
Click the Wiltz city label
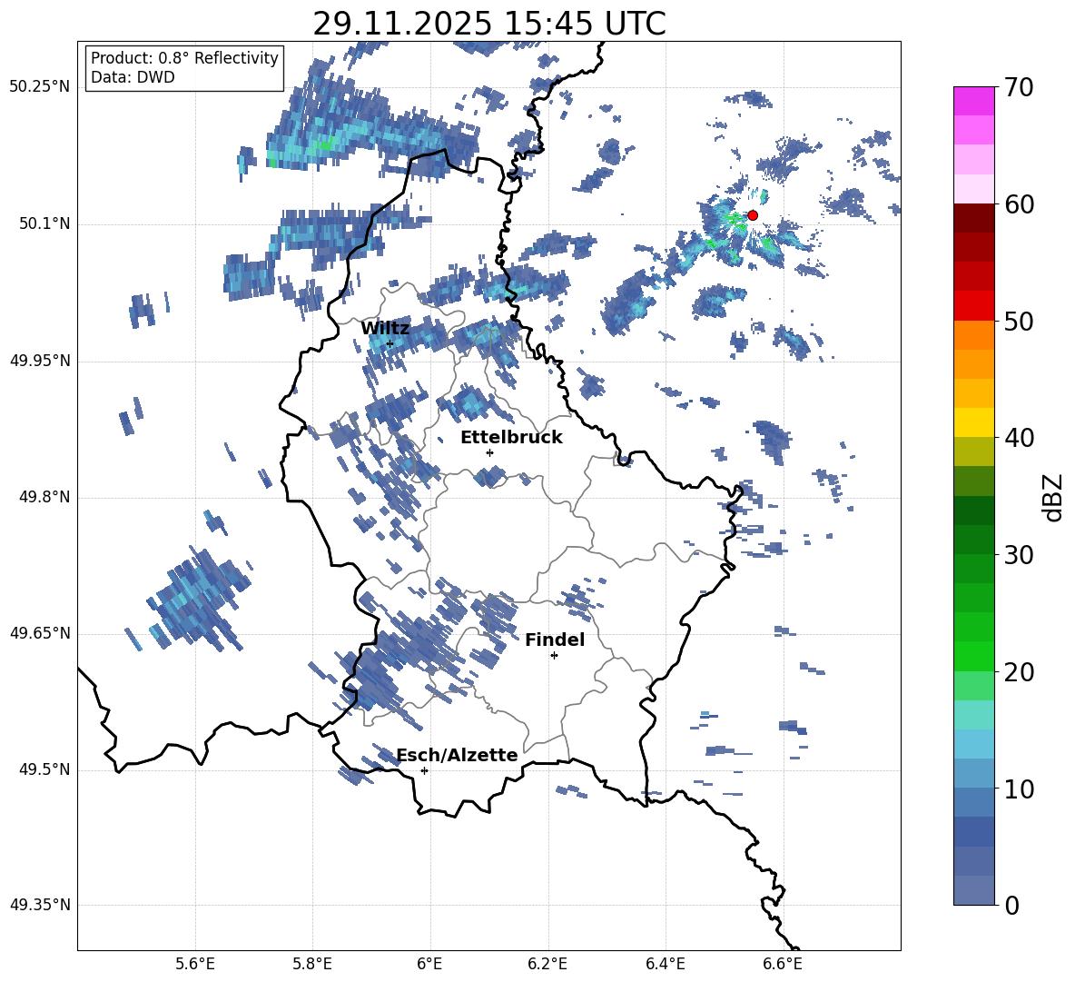click(x=385, y=329)
